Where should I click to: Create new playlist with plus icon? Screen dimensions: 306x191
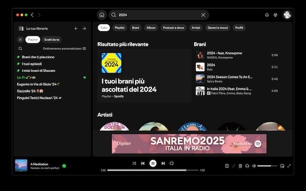pyautogui.click(x=76, y=29)
